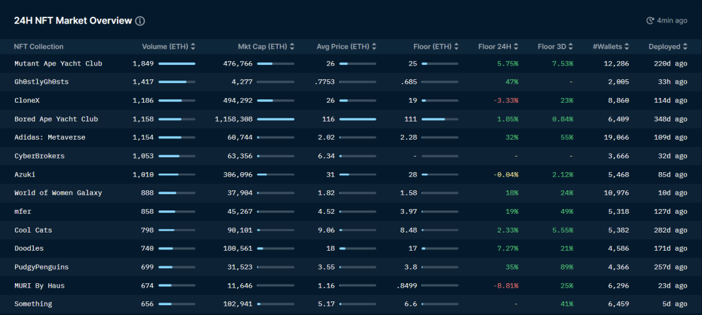702x315 pixels.
Task: Click the 89% Floor 3D value for PudgyPenguins
Action: tap(567, 267)
